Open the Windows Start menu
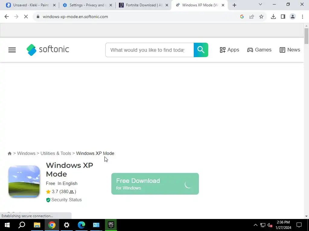 pos(7,225)
